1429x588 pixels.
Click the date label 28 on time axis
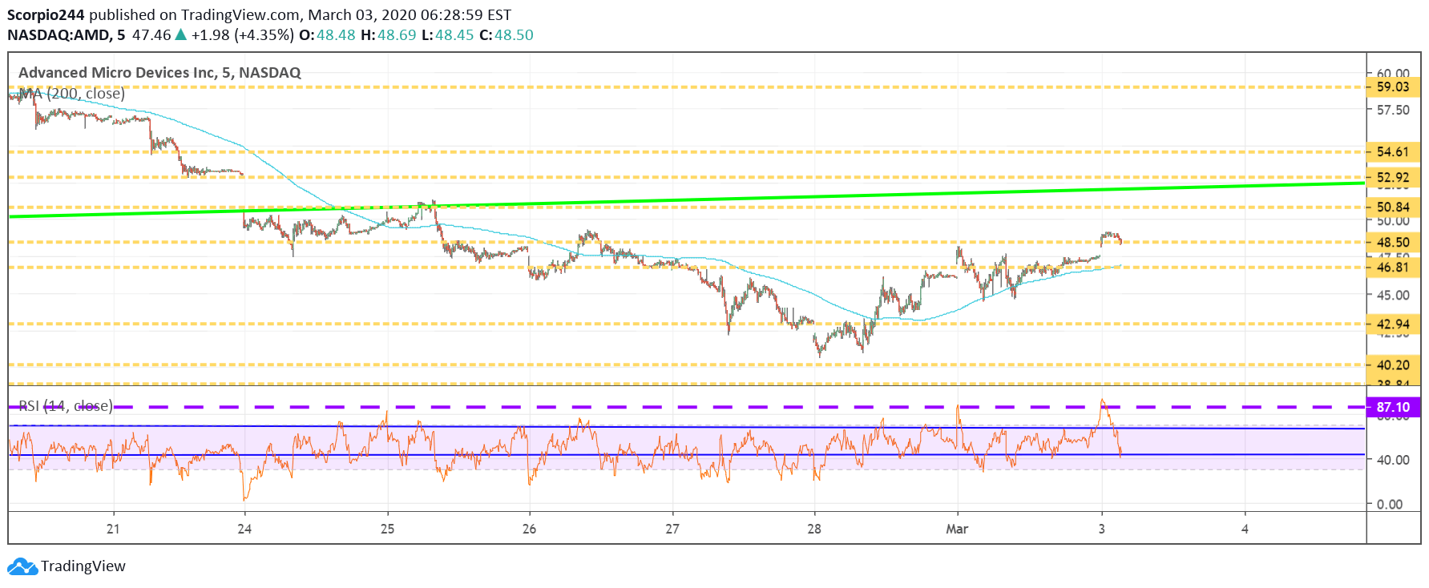point(814,529)
